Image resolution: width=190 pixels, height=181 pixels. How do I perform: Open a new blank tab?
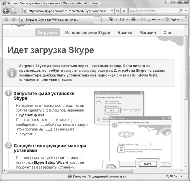click(98, 20)
